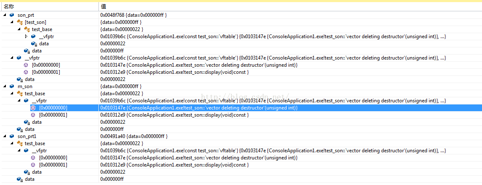Viewport: 482px width, 185px height.
Task: Collapse test_base under son_prt1
Action: pyautogui.click(x=12, y=143)
